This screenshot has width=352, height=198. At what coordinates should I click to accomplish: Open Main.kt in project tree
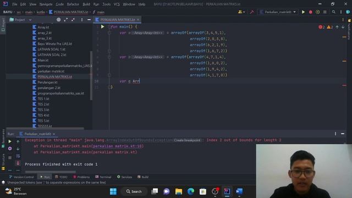click(x=43, y=60)
